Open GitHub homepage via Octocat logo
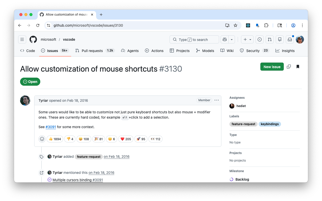Viewport: 322px width, 201px height. click(33, 39)
